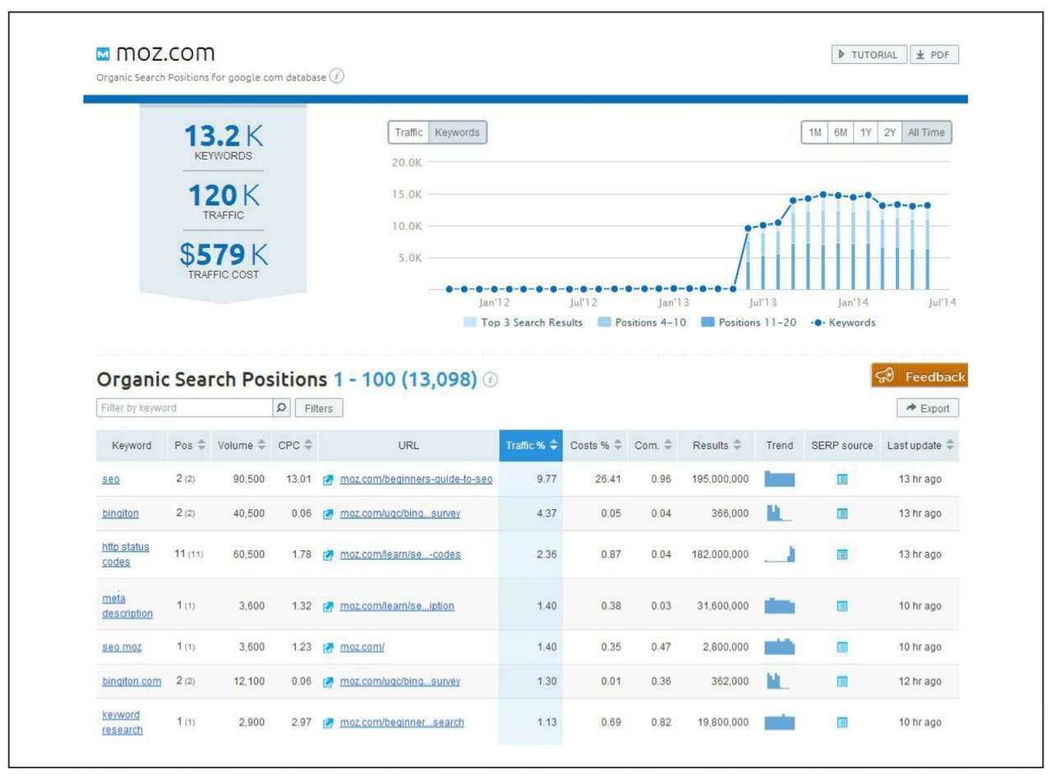
Task: Sort table by Last update column
Action: pos(920,446)
